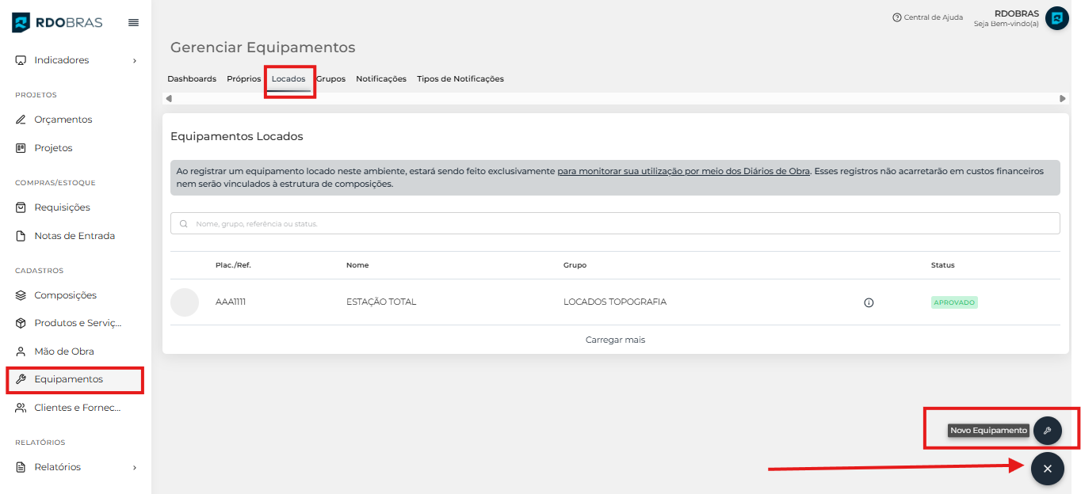
Task: Click the info icon in ESTAÇÃO TOTAL row
Action: (869, 302)
